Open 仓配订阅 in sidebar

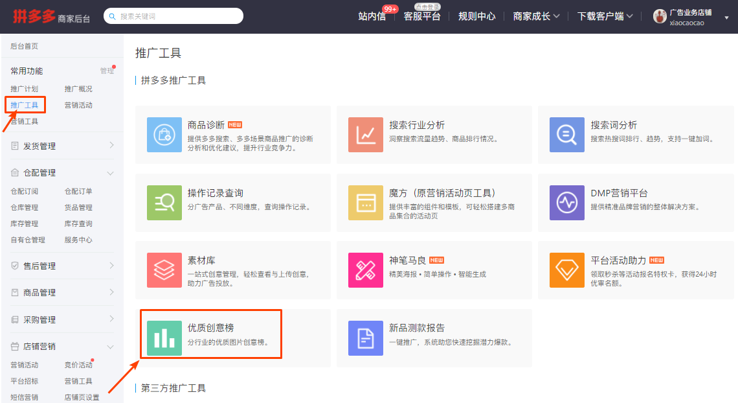pyautogui.click(x=25, y=191)
